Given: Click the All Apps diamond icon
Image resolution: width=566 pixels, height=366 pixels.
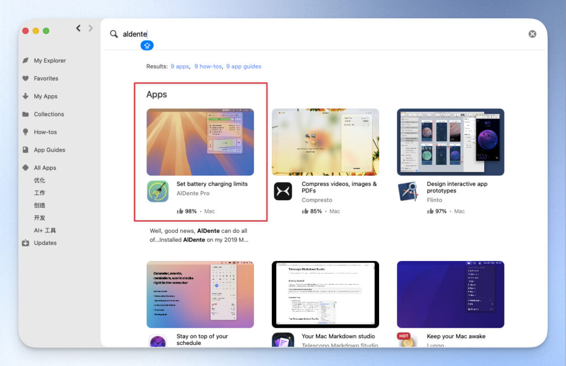Looking at the screenshot, I should click(25, 168).
